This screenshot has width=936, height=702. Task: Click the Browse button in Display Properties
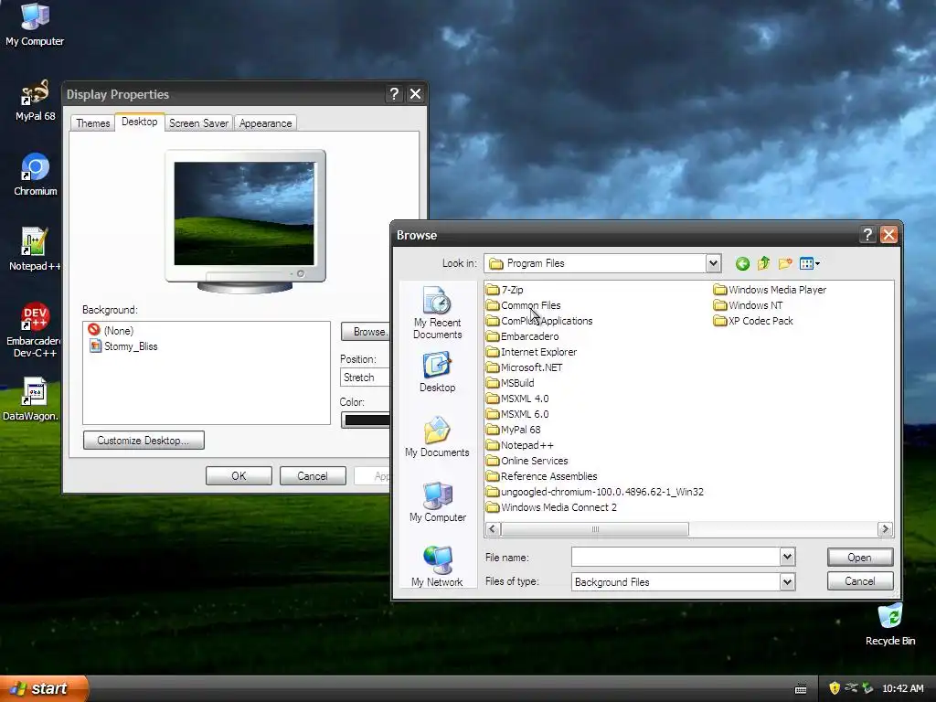point(366,331)
